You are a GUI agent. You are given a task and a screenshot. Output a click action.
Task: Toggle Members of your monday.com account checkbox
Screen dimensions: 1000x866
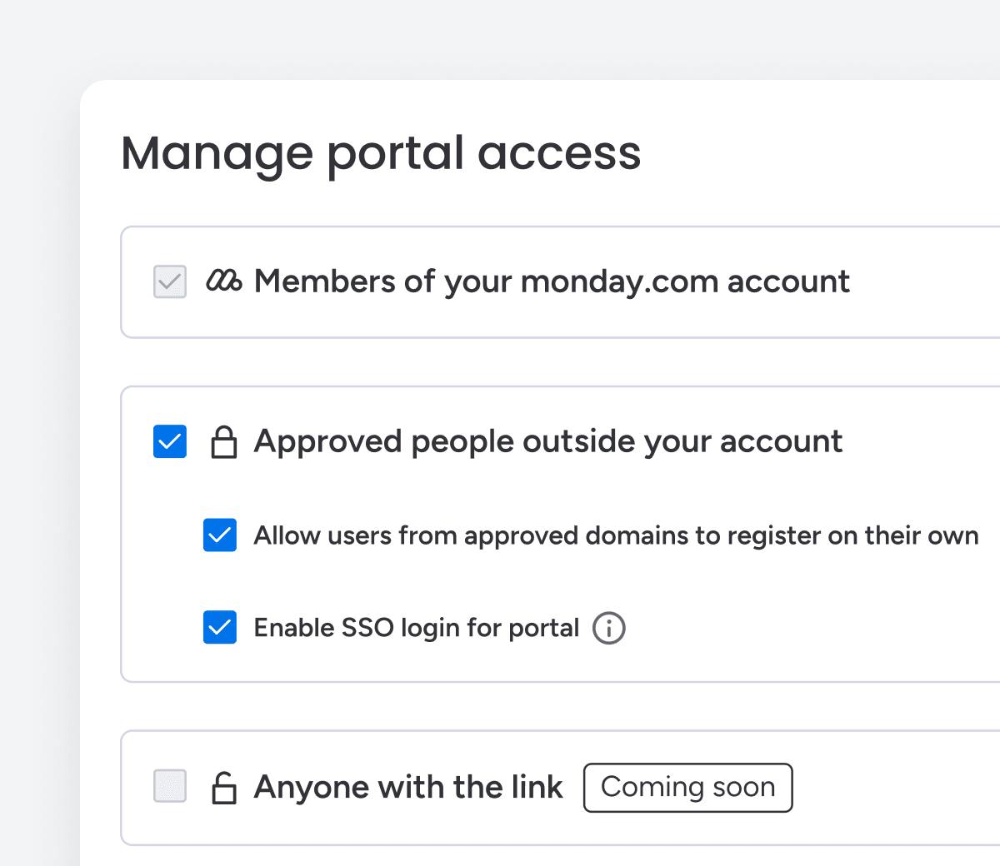(x=170, y=281)
